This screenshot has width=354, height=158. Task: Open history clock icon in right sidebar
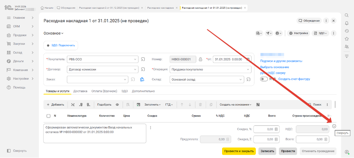click(347, 31)
